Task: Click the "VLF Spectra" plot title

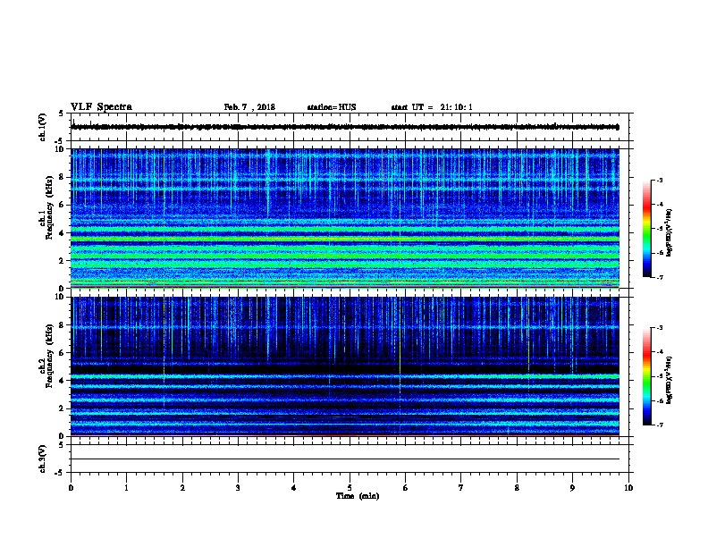Action: pos(101,107)
